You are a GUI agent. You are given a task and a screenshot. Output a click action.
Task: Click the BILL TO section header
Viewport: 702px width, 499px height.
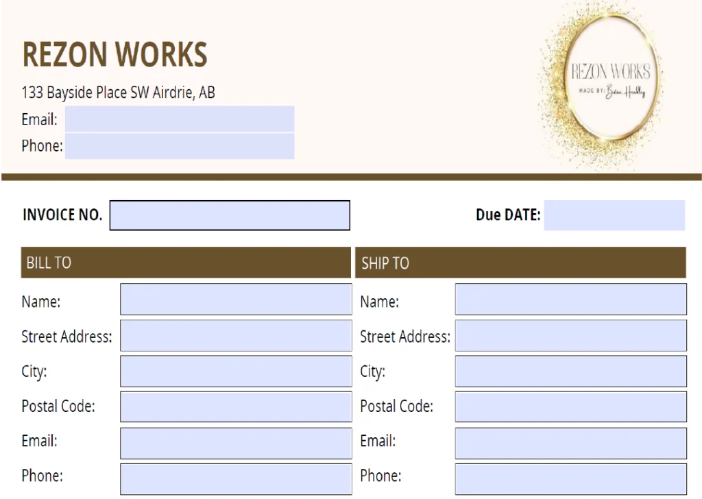185,263
